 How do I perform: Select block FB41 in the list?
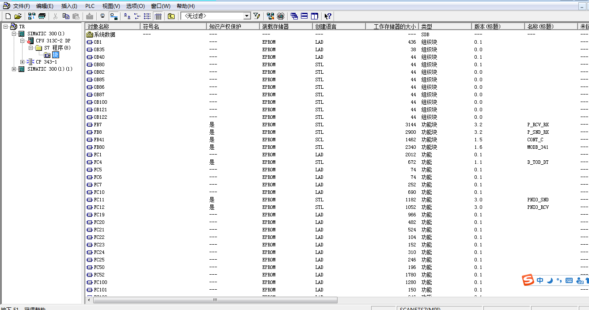99,140
